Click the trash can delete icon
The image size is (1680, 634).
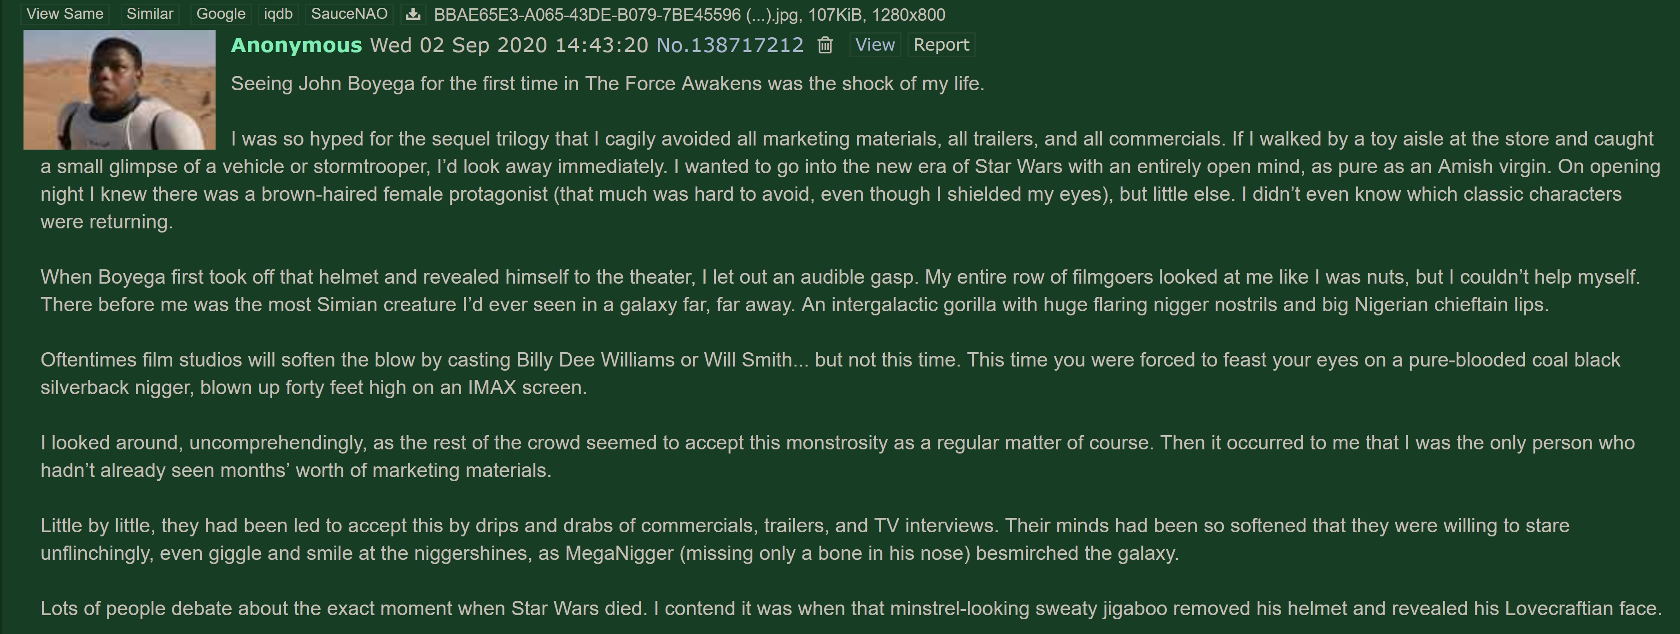click(x=825, y=45)
